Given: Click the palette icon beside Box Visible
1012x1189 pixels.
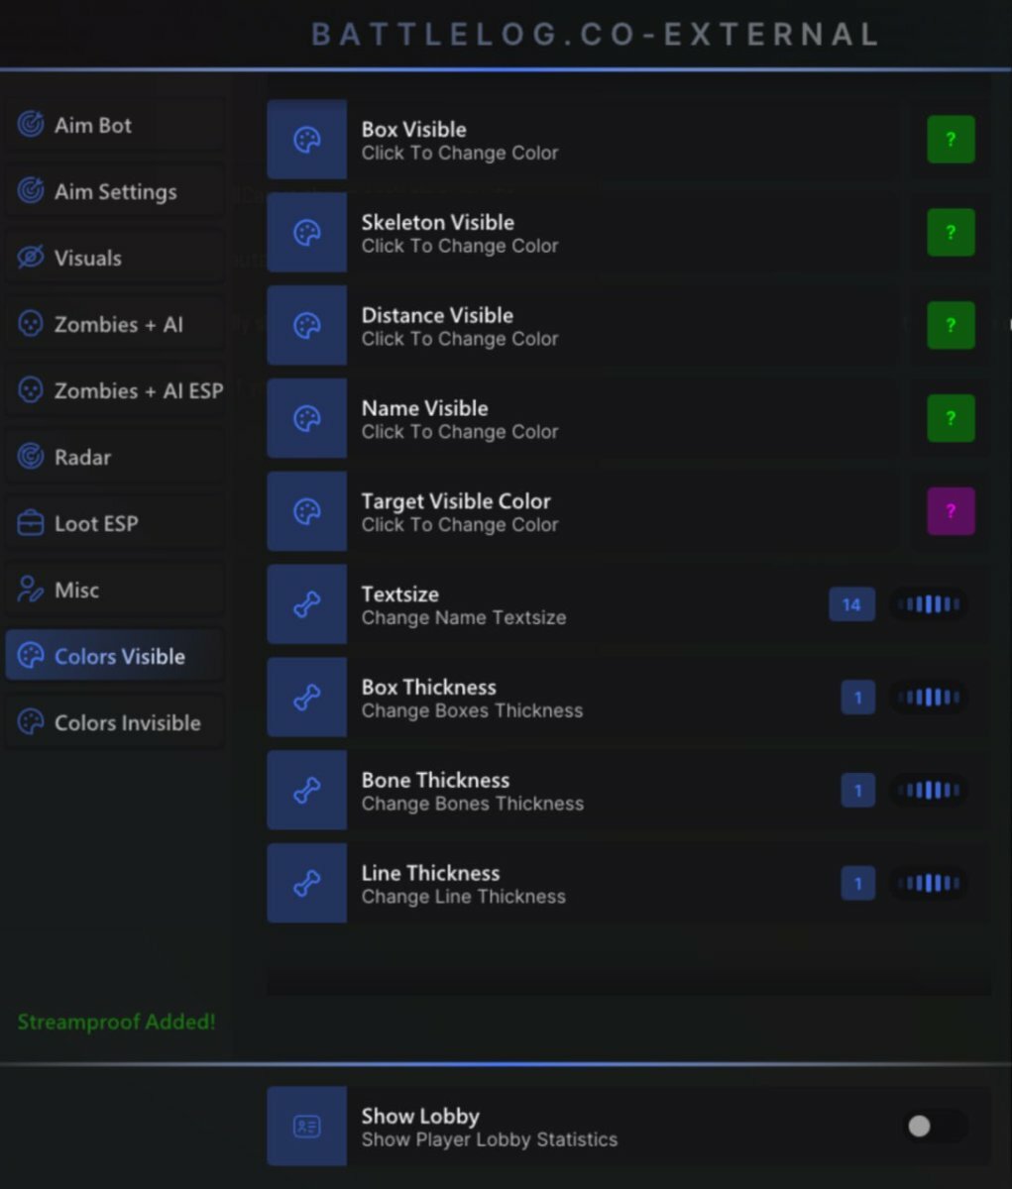Looking at the screenshot, I should 307,140.
